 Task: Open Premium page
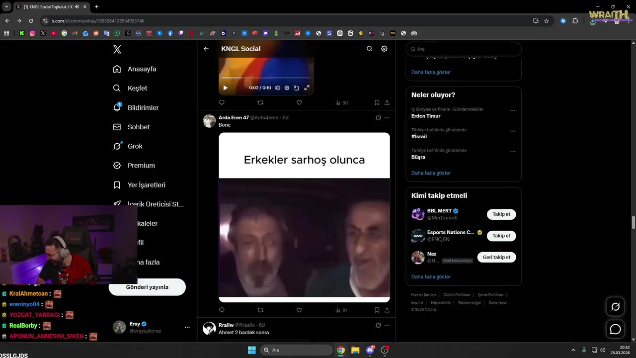[134, 166]
